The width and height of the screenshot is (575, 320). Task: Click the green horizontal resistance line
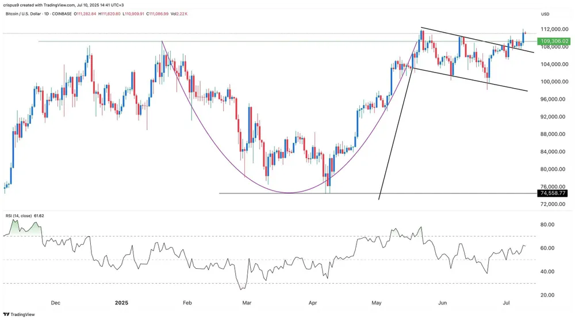pyautogui.click(x=230, y=41)
